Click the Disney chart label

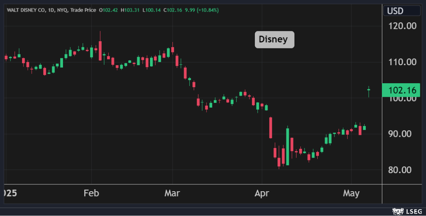point(274,40)
